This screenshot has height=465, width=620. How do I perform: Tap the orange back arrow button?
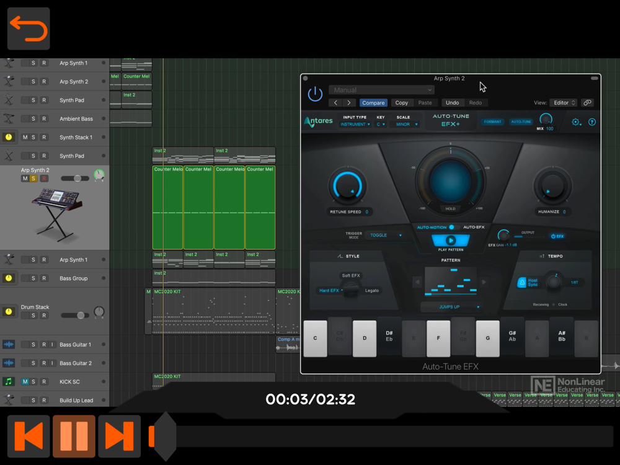29,29
